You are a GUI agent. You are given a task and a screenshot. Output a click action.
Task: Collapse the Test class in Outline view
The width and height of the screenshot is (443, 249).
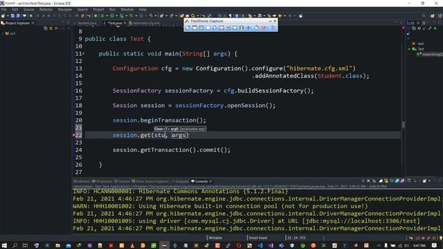click(x=409, y=49)
